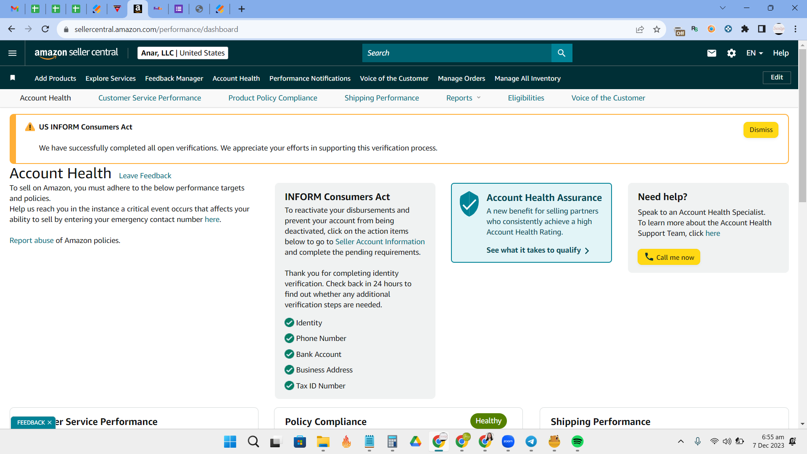Switch to the Gmail browser tab

pos(15,9)
